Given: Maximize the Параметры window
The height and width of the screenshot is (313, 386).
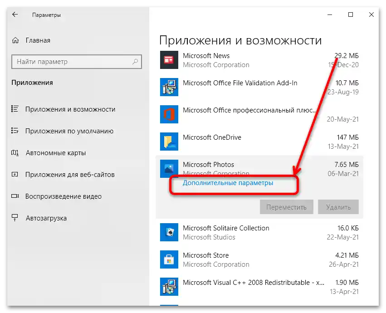Looking at the screenshot, I should [351, 15].
